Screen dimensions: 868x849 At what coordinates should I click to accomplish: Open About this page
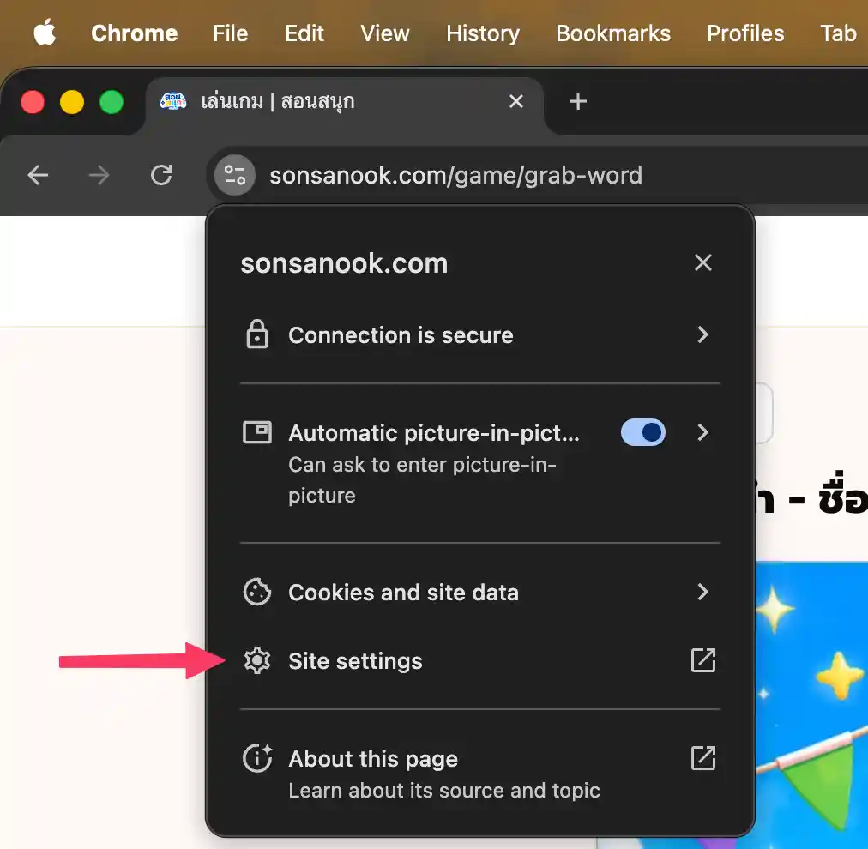[x=480, y=774]
